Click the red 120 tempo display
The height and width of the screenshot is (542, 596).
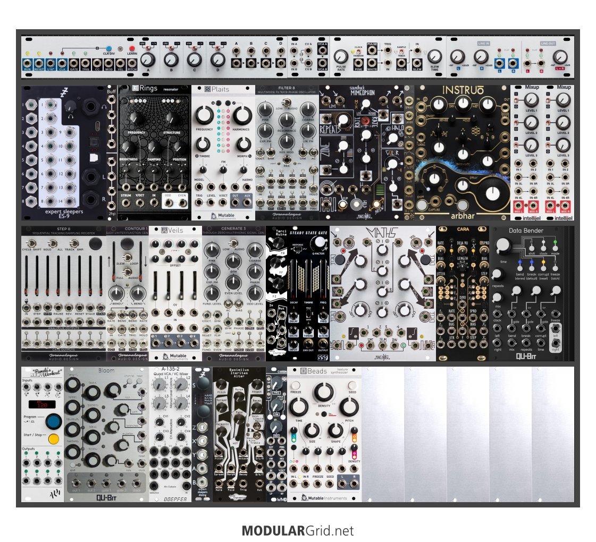[x=42, y=405]
